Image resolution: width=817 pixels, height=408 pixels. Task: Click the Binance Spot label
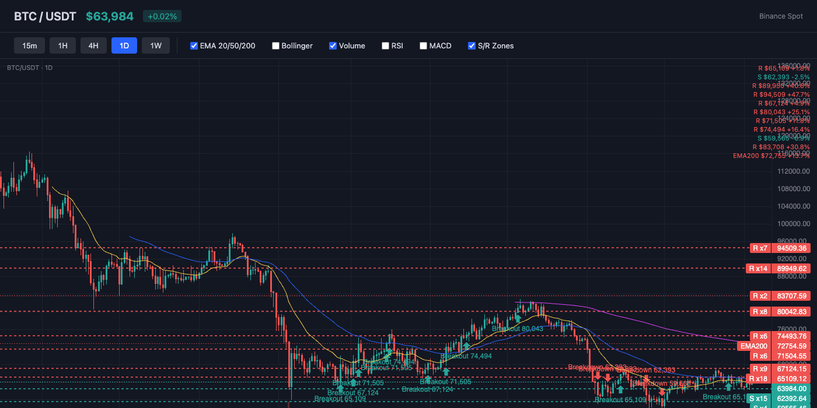[781, 16]
